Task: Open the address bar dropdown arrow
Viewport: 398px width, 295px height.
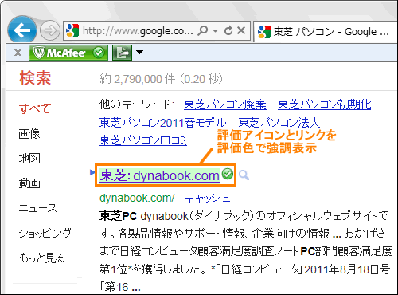Action: (216, 31)
